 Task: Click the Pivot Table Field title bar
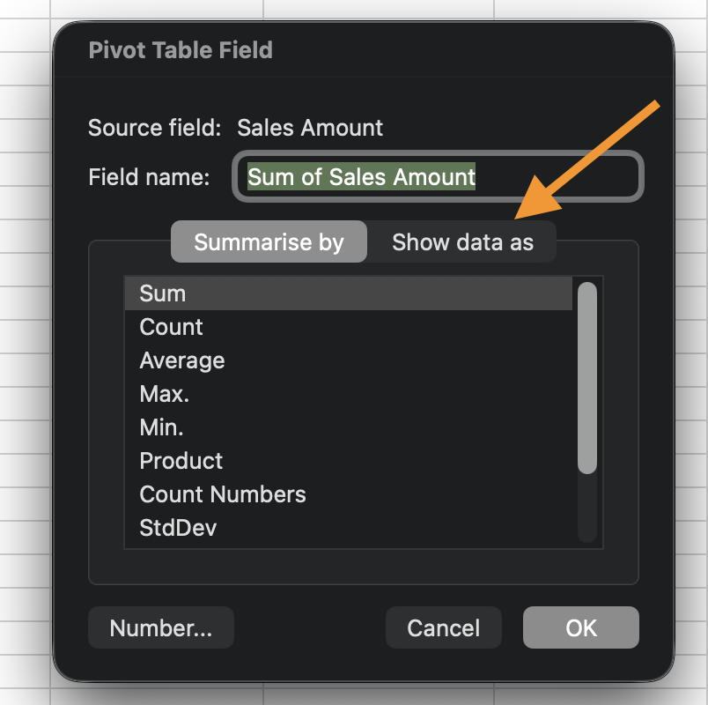(181, 50)
